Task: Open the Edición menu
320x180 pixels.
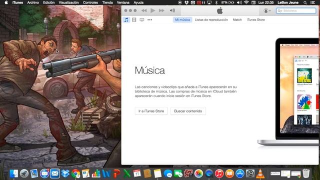Action: point(49,2)
